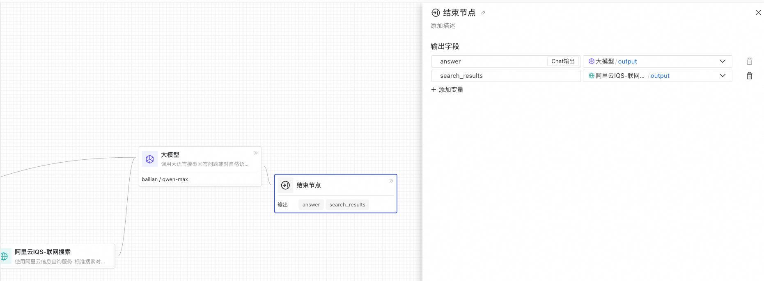Click the bailian / qwen-max model label

coord(165,179)
